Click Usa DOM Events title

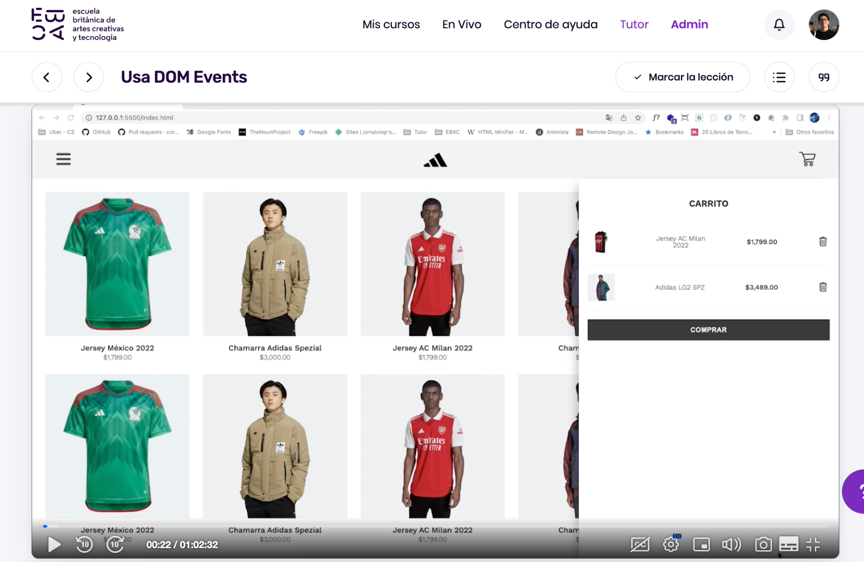pyautogui.click(x=184, y=77)
